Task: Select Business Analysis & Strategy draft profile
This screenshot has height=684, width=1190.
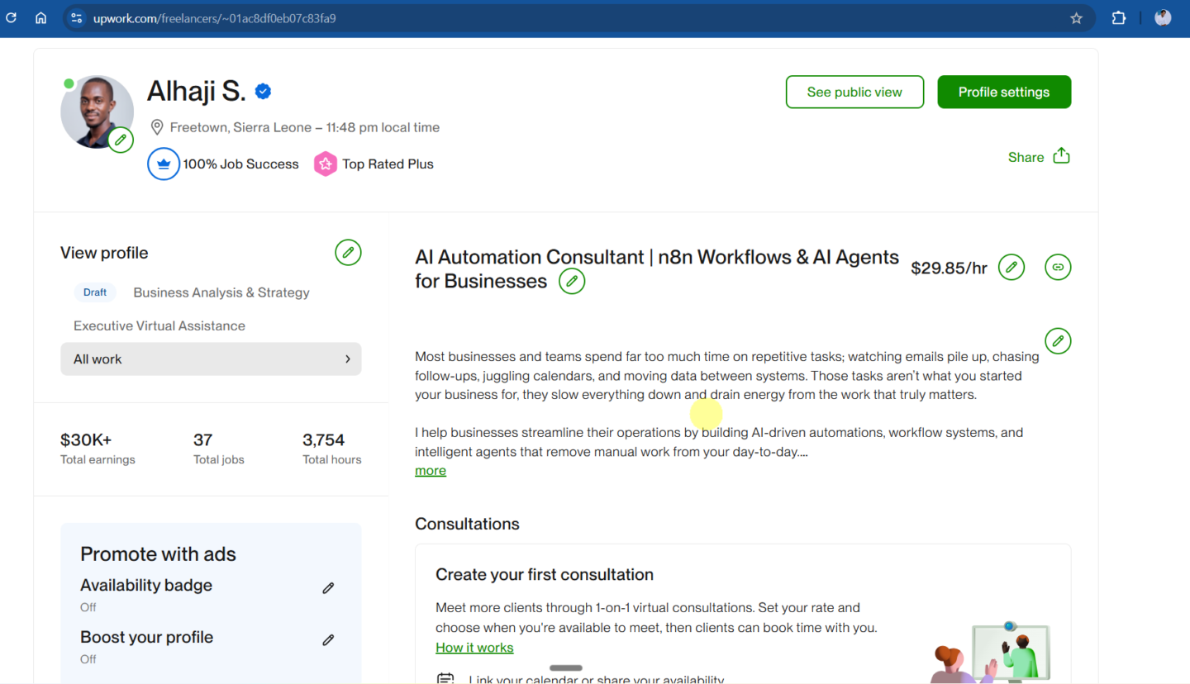Action: click(221, 292)
